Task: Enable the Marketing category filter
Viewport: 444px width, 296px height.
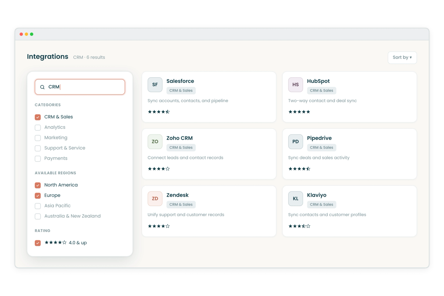Action: 38,138
